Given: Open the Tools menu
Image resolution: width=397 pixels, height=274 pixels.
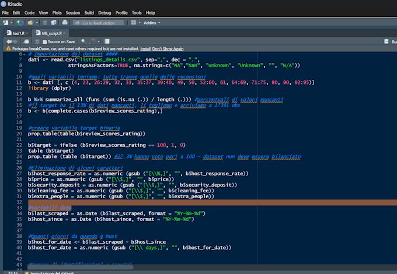Looking at the screenshot, I should click(x=137, y=13).
